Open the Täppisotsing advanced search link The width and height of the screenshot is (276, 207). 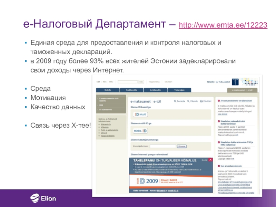coord(154,82)
